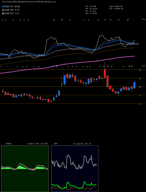Click the MACD parameters '(12,26,9) 9.98, 10, -0.02'

[37, 144]
